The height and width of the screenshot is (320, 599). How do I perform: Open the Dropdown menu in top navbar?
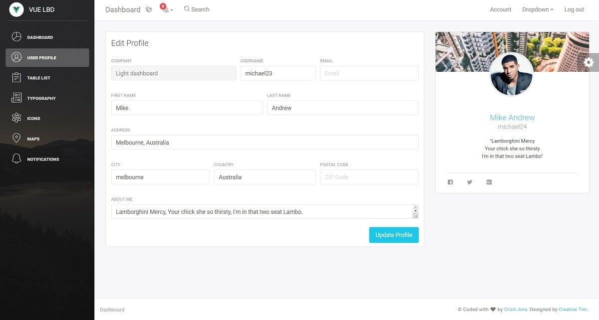click(x=538, y=9)
